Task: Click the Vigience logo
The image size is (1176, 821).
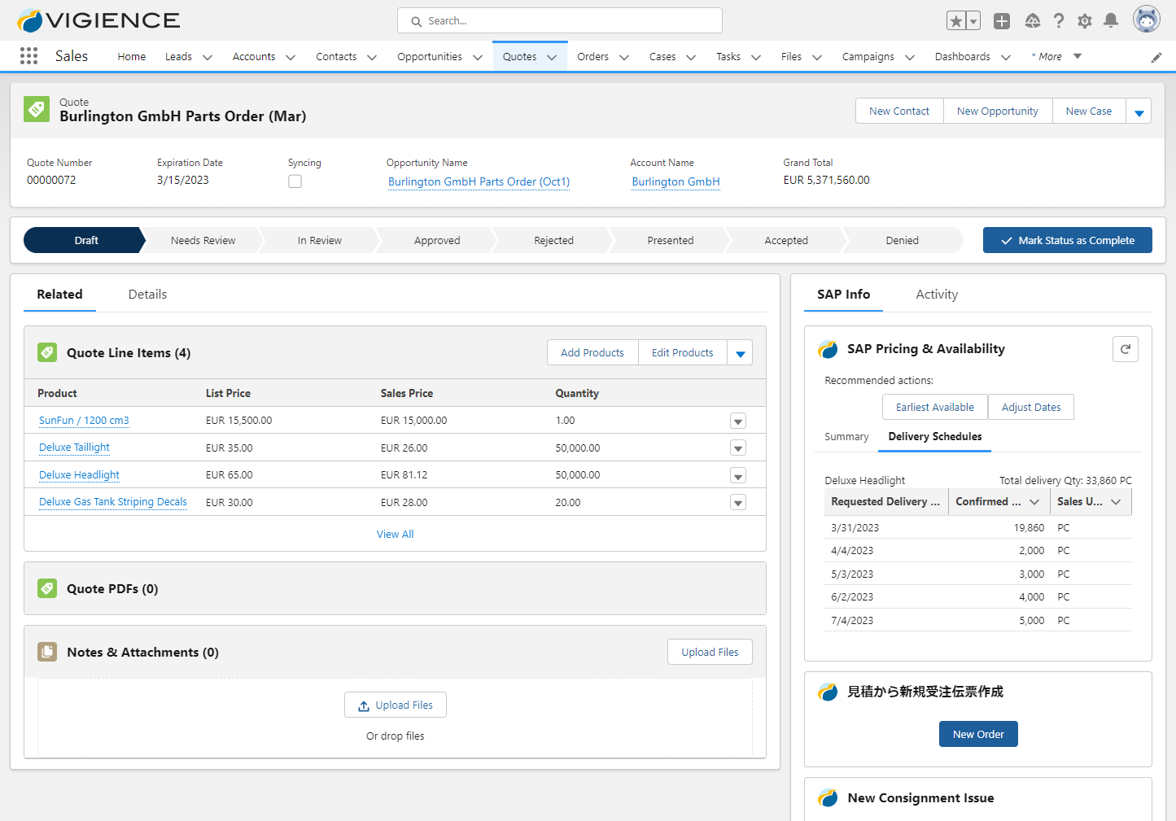Action: pyautogui.click(x=98, y=20)
